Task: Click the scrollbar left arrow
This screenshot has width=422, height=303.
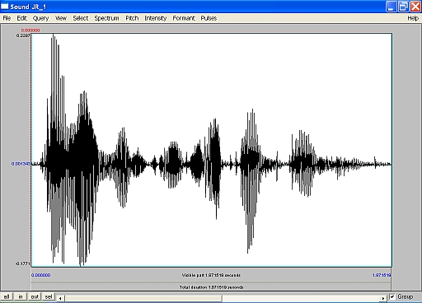Action: [61, 298]
